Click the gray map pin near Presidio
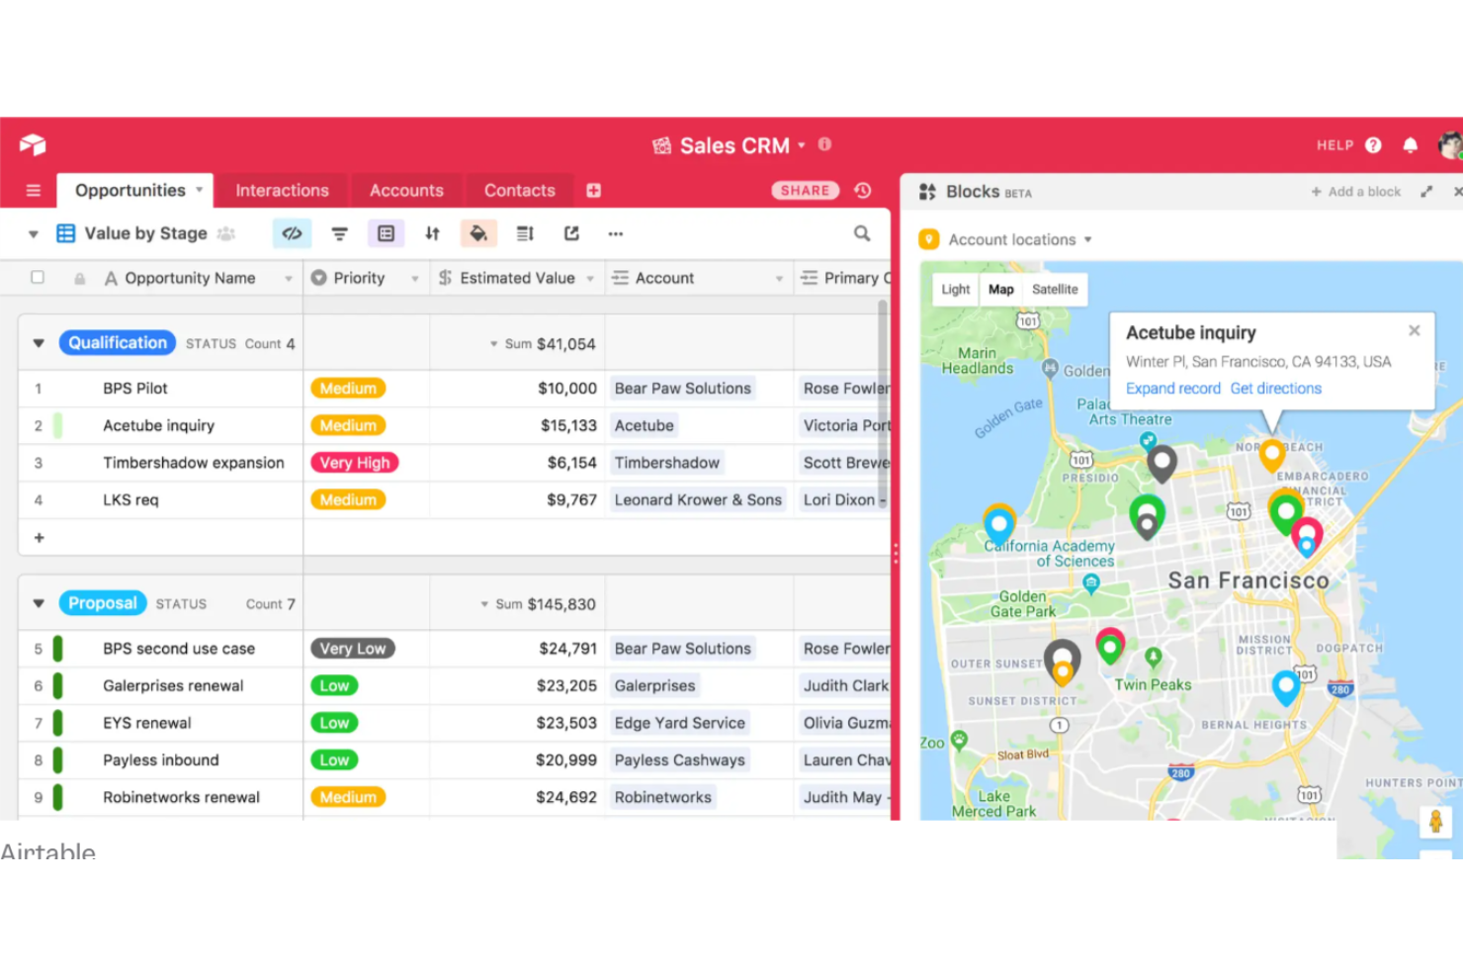The height and width of the screenshot is (976, 1463). click(1162, 461)
